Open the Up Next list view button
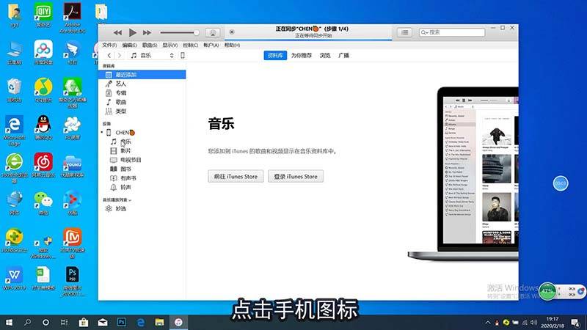587x330 pixels. pyautogui.click(x=405, y=32)
